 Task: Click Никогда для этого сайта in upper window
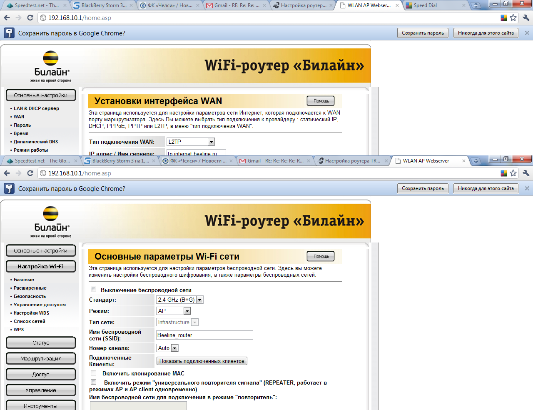pos(486,33)
